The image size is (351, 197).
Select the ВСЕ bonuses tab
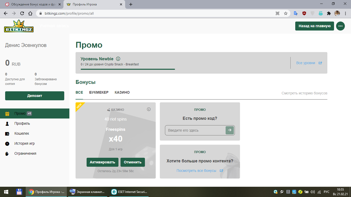[x=79, y=92]
